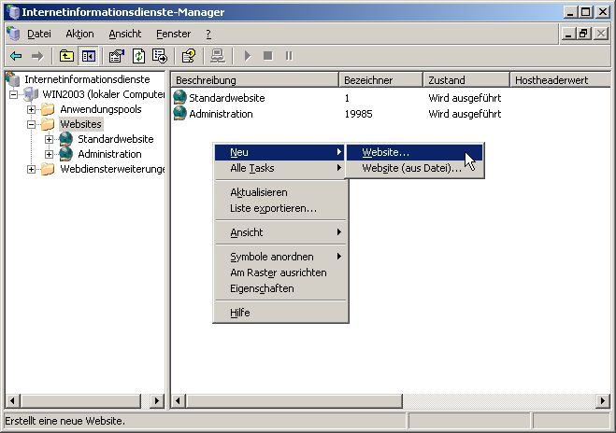Click the Back arrow toolbar icon
Image resolution: width=616 pixels, height=433 pixels.
pyautogui.click(x=15, y=56)
